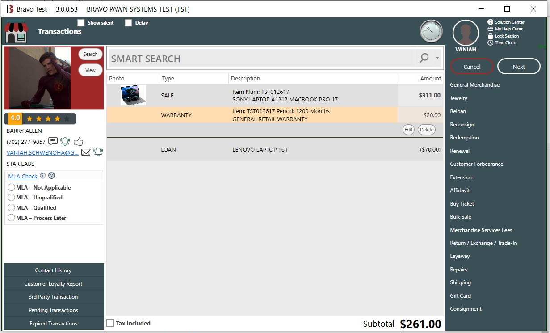This screenshot has width=550, height=333.
Task: Select Redemption transaction
Action: point(464,138)
